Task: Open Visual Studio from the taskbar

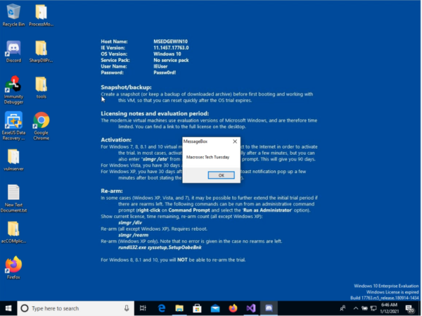Action: pyautogui.click(x=250, y=308)
